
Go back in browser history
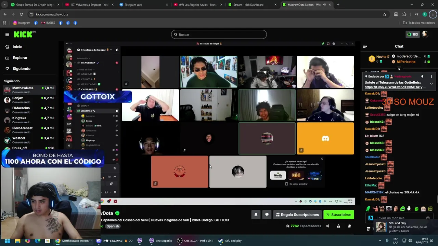click(5, 14)
